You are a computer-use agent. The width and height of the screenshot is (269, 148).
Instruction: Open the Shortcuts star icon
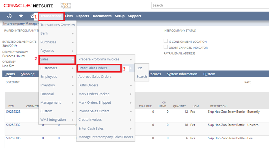point(21,16)
